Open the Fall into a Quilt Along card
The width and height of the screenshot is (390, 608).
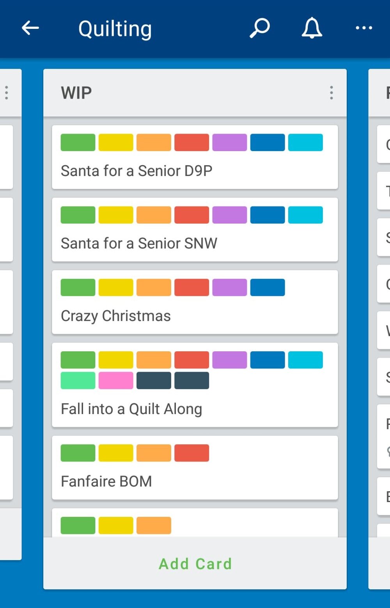[x=195, y=385]
